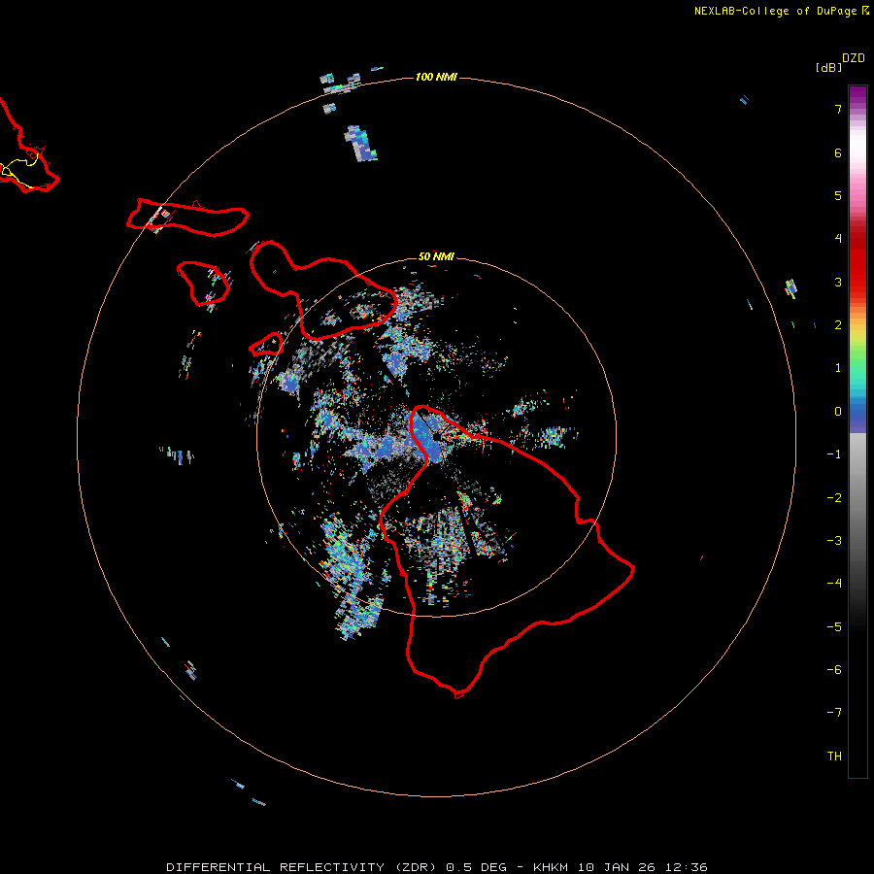Image resolution: width=874 pixels, height=874 pixels.
Task: Click the 4 value on the color scale
Action: pyautogui.click(x=838, y=239)
